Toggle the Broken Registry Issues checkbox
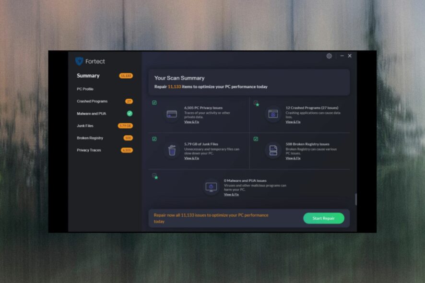The width and height of the screenshot is (425, 283). 256,139
